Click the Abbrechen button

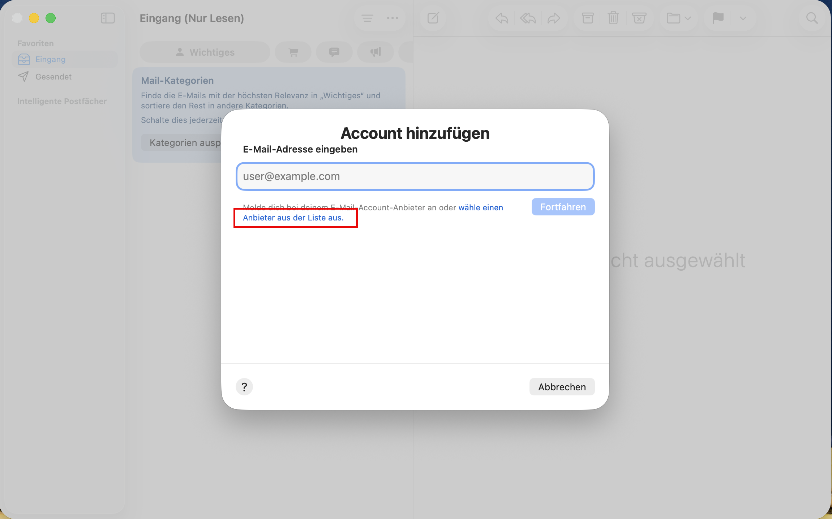click(x=562, y=387)
